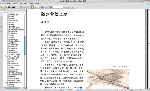The height and width of the screenshot is (91, 150).
Task: Click the Snapshot camera tool icon
Action: point(43,7)
